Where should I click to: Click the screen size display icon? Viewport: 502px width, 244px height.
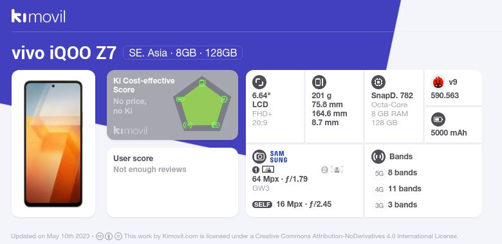(x=259, y=82)
